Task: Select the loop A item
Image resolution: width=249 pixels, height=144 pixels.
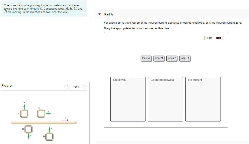Action: [x=146, y=58]
